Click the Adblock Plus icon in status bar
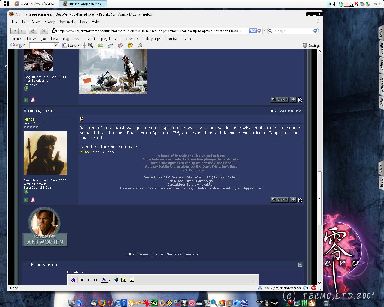The image size is (384, 307). [x=314, y=288]
